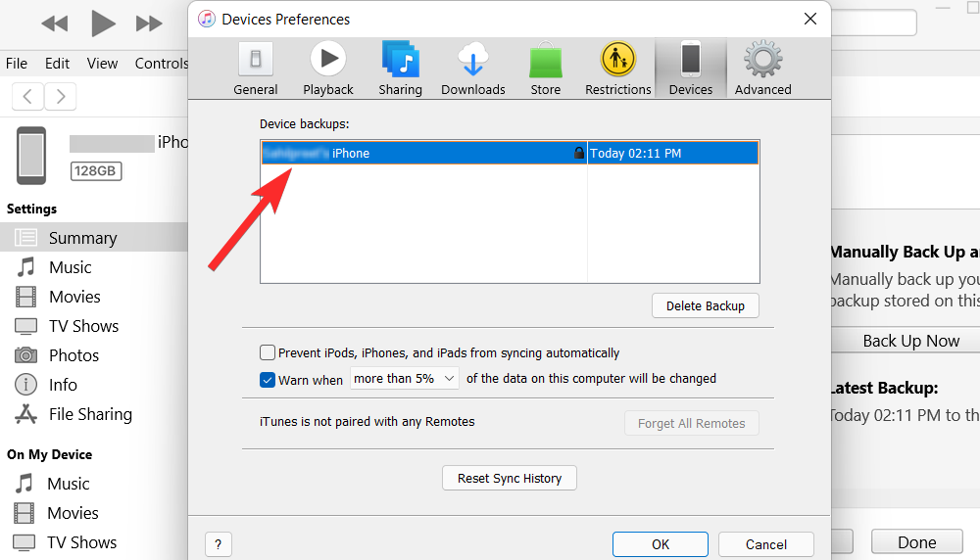Expand the 'more than 5%' dropdown
The width and height of the screenshot is (980, 560).
(x=406, y=379)
